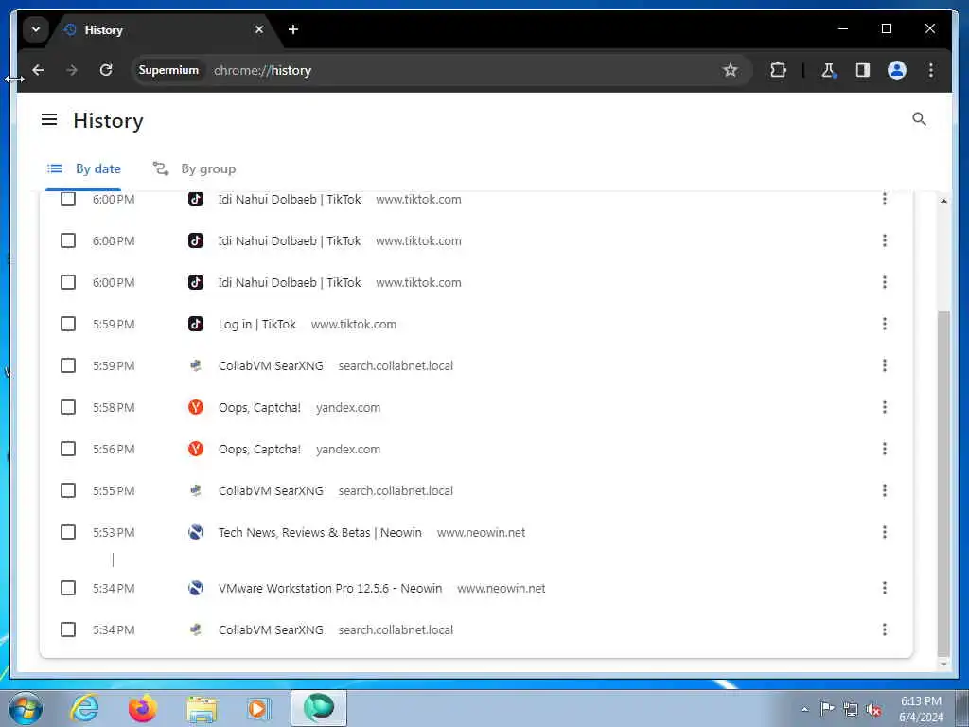969x727 pixels.
Task: Open the Chrome Labs flask icon
Action: [x=828, y=70]
